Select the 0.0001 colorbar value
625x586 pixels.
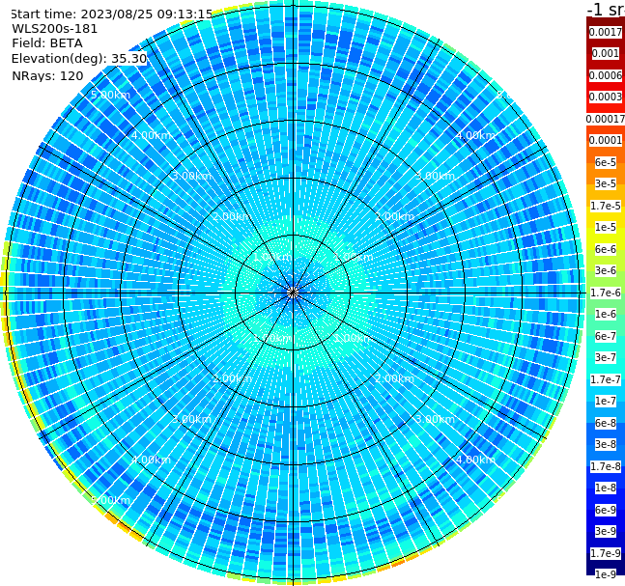tap(606, 140)
